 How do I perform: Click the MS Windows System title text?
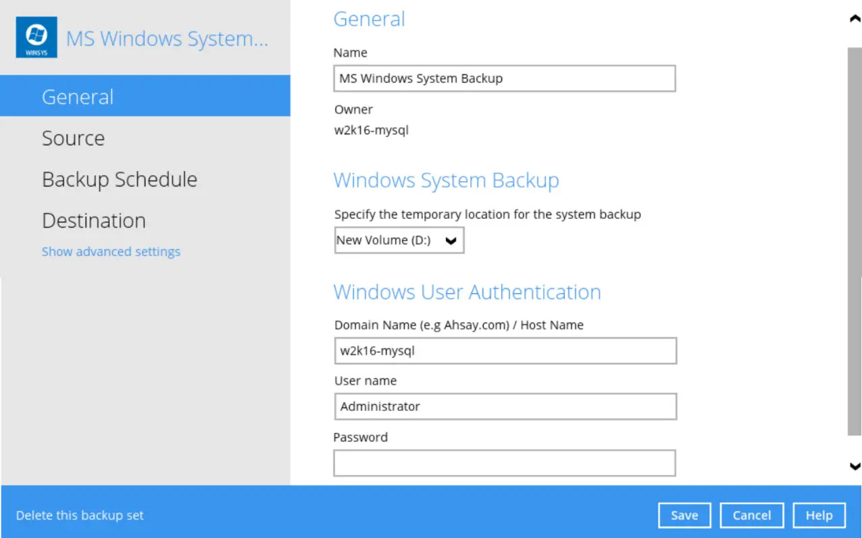[167, 39]
